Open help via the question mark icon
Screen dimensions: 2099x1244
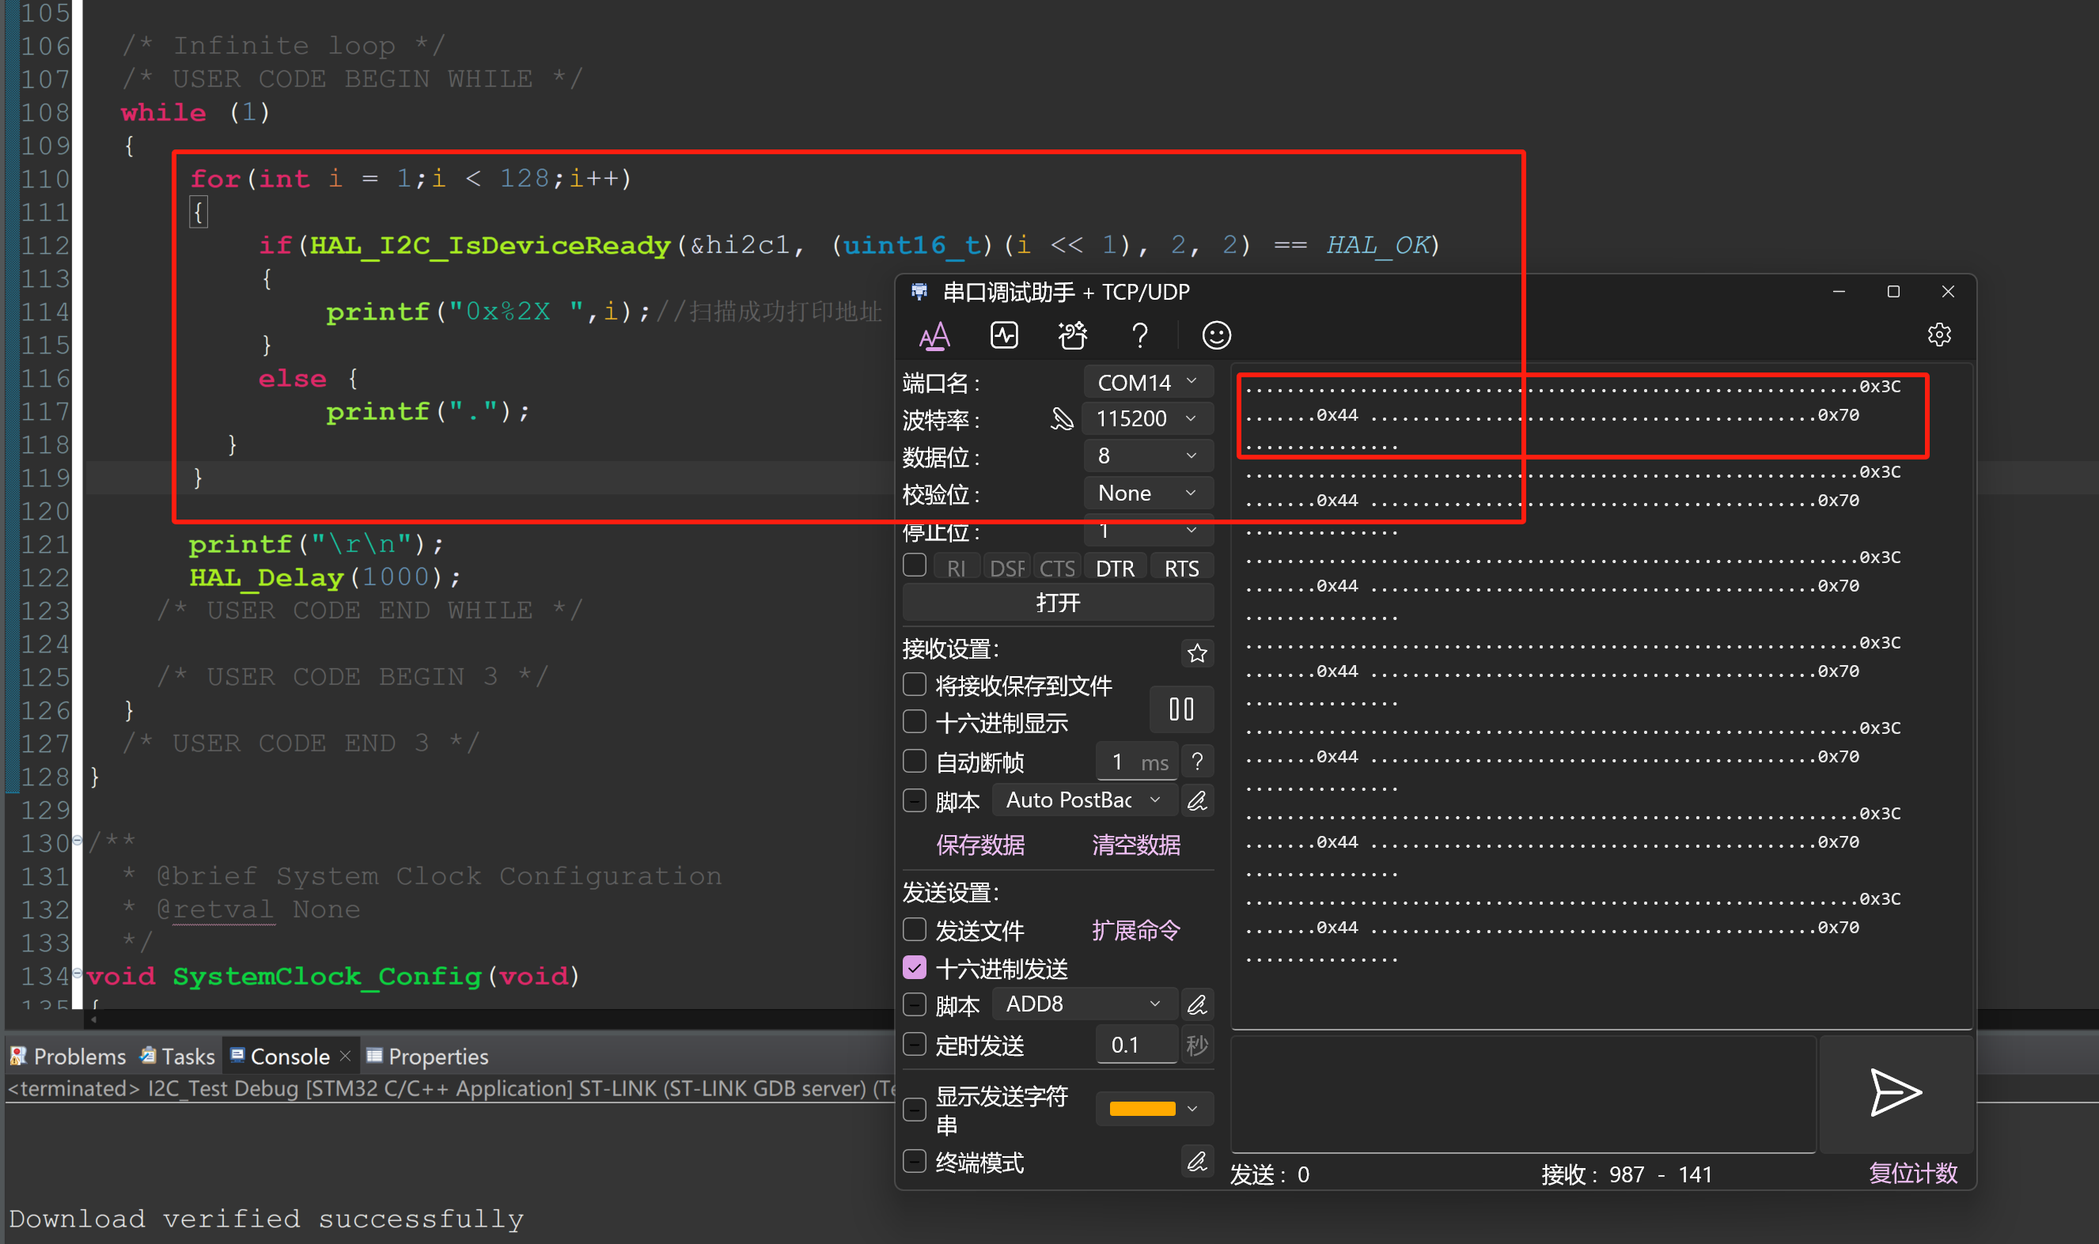coord(1139,335)
